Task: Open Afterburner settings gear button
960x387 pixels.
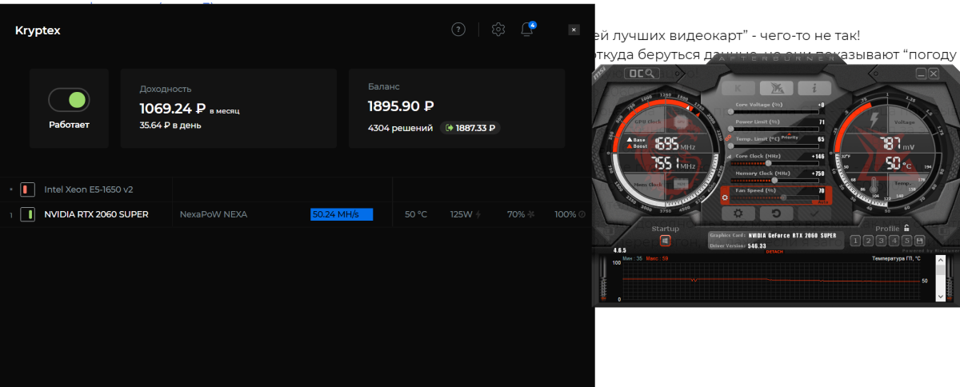Action: (x=738, y=213)
